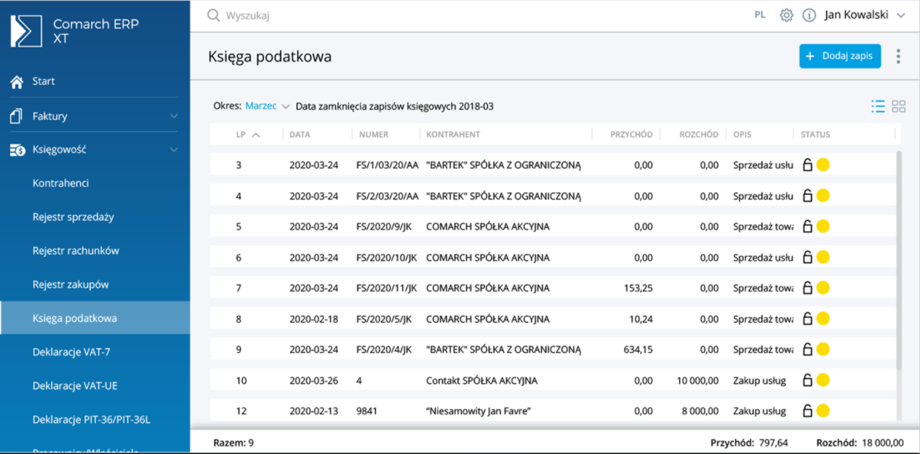Click expense value 8 000,00

coord(700,411)
